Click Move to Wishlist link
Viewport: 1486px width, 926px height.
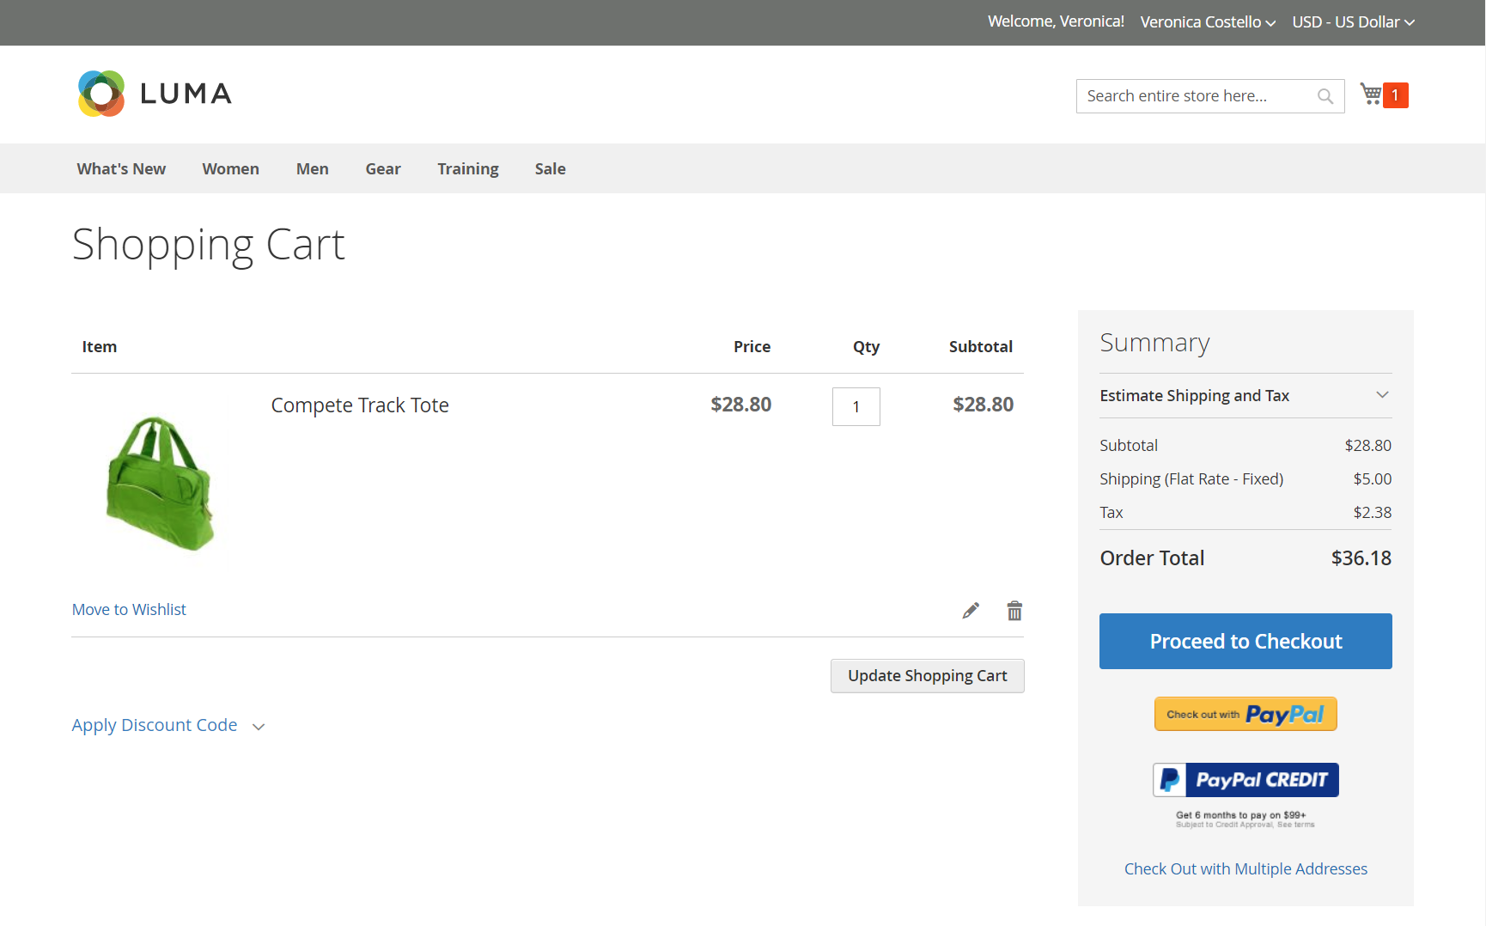tap(129, 610)
